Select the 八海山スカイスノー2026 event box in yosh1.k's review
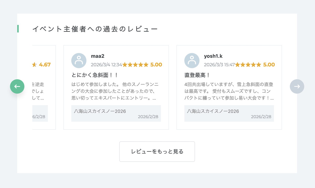Screen dimensions: 315x188 tap(229, 114)
